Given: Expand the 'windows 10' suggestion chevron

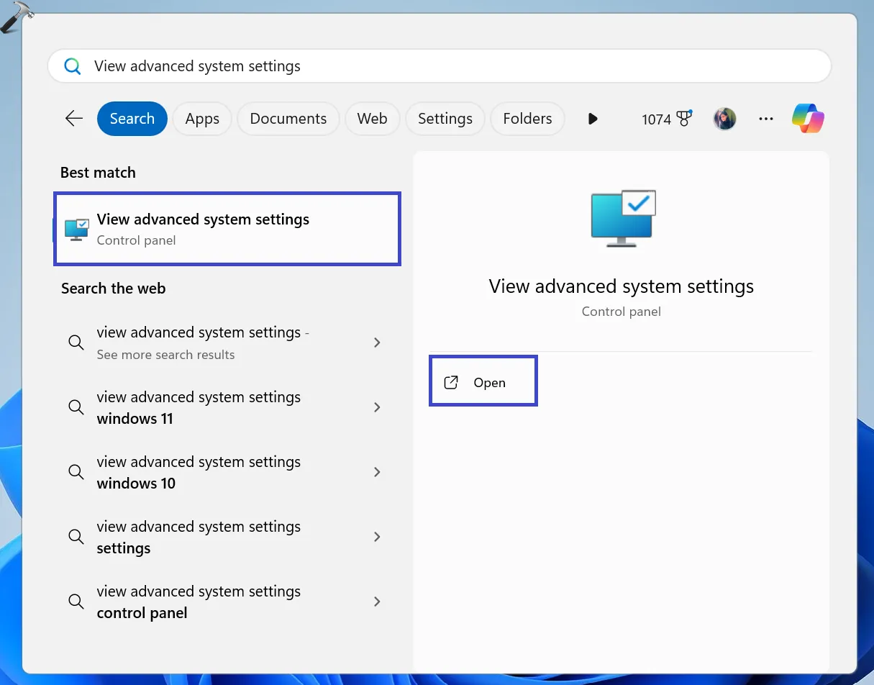Looking at the screenshot, I should pyautogui.click(x=377, y=472).
